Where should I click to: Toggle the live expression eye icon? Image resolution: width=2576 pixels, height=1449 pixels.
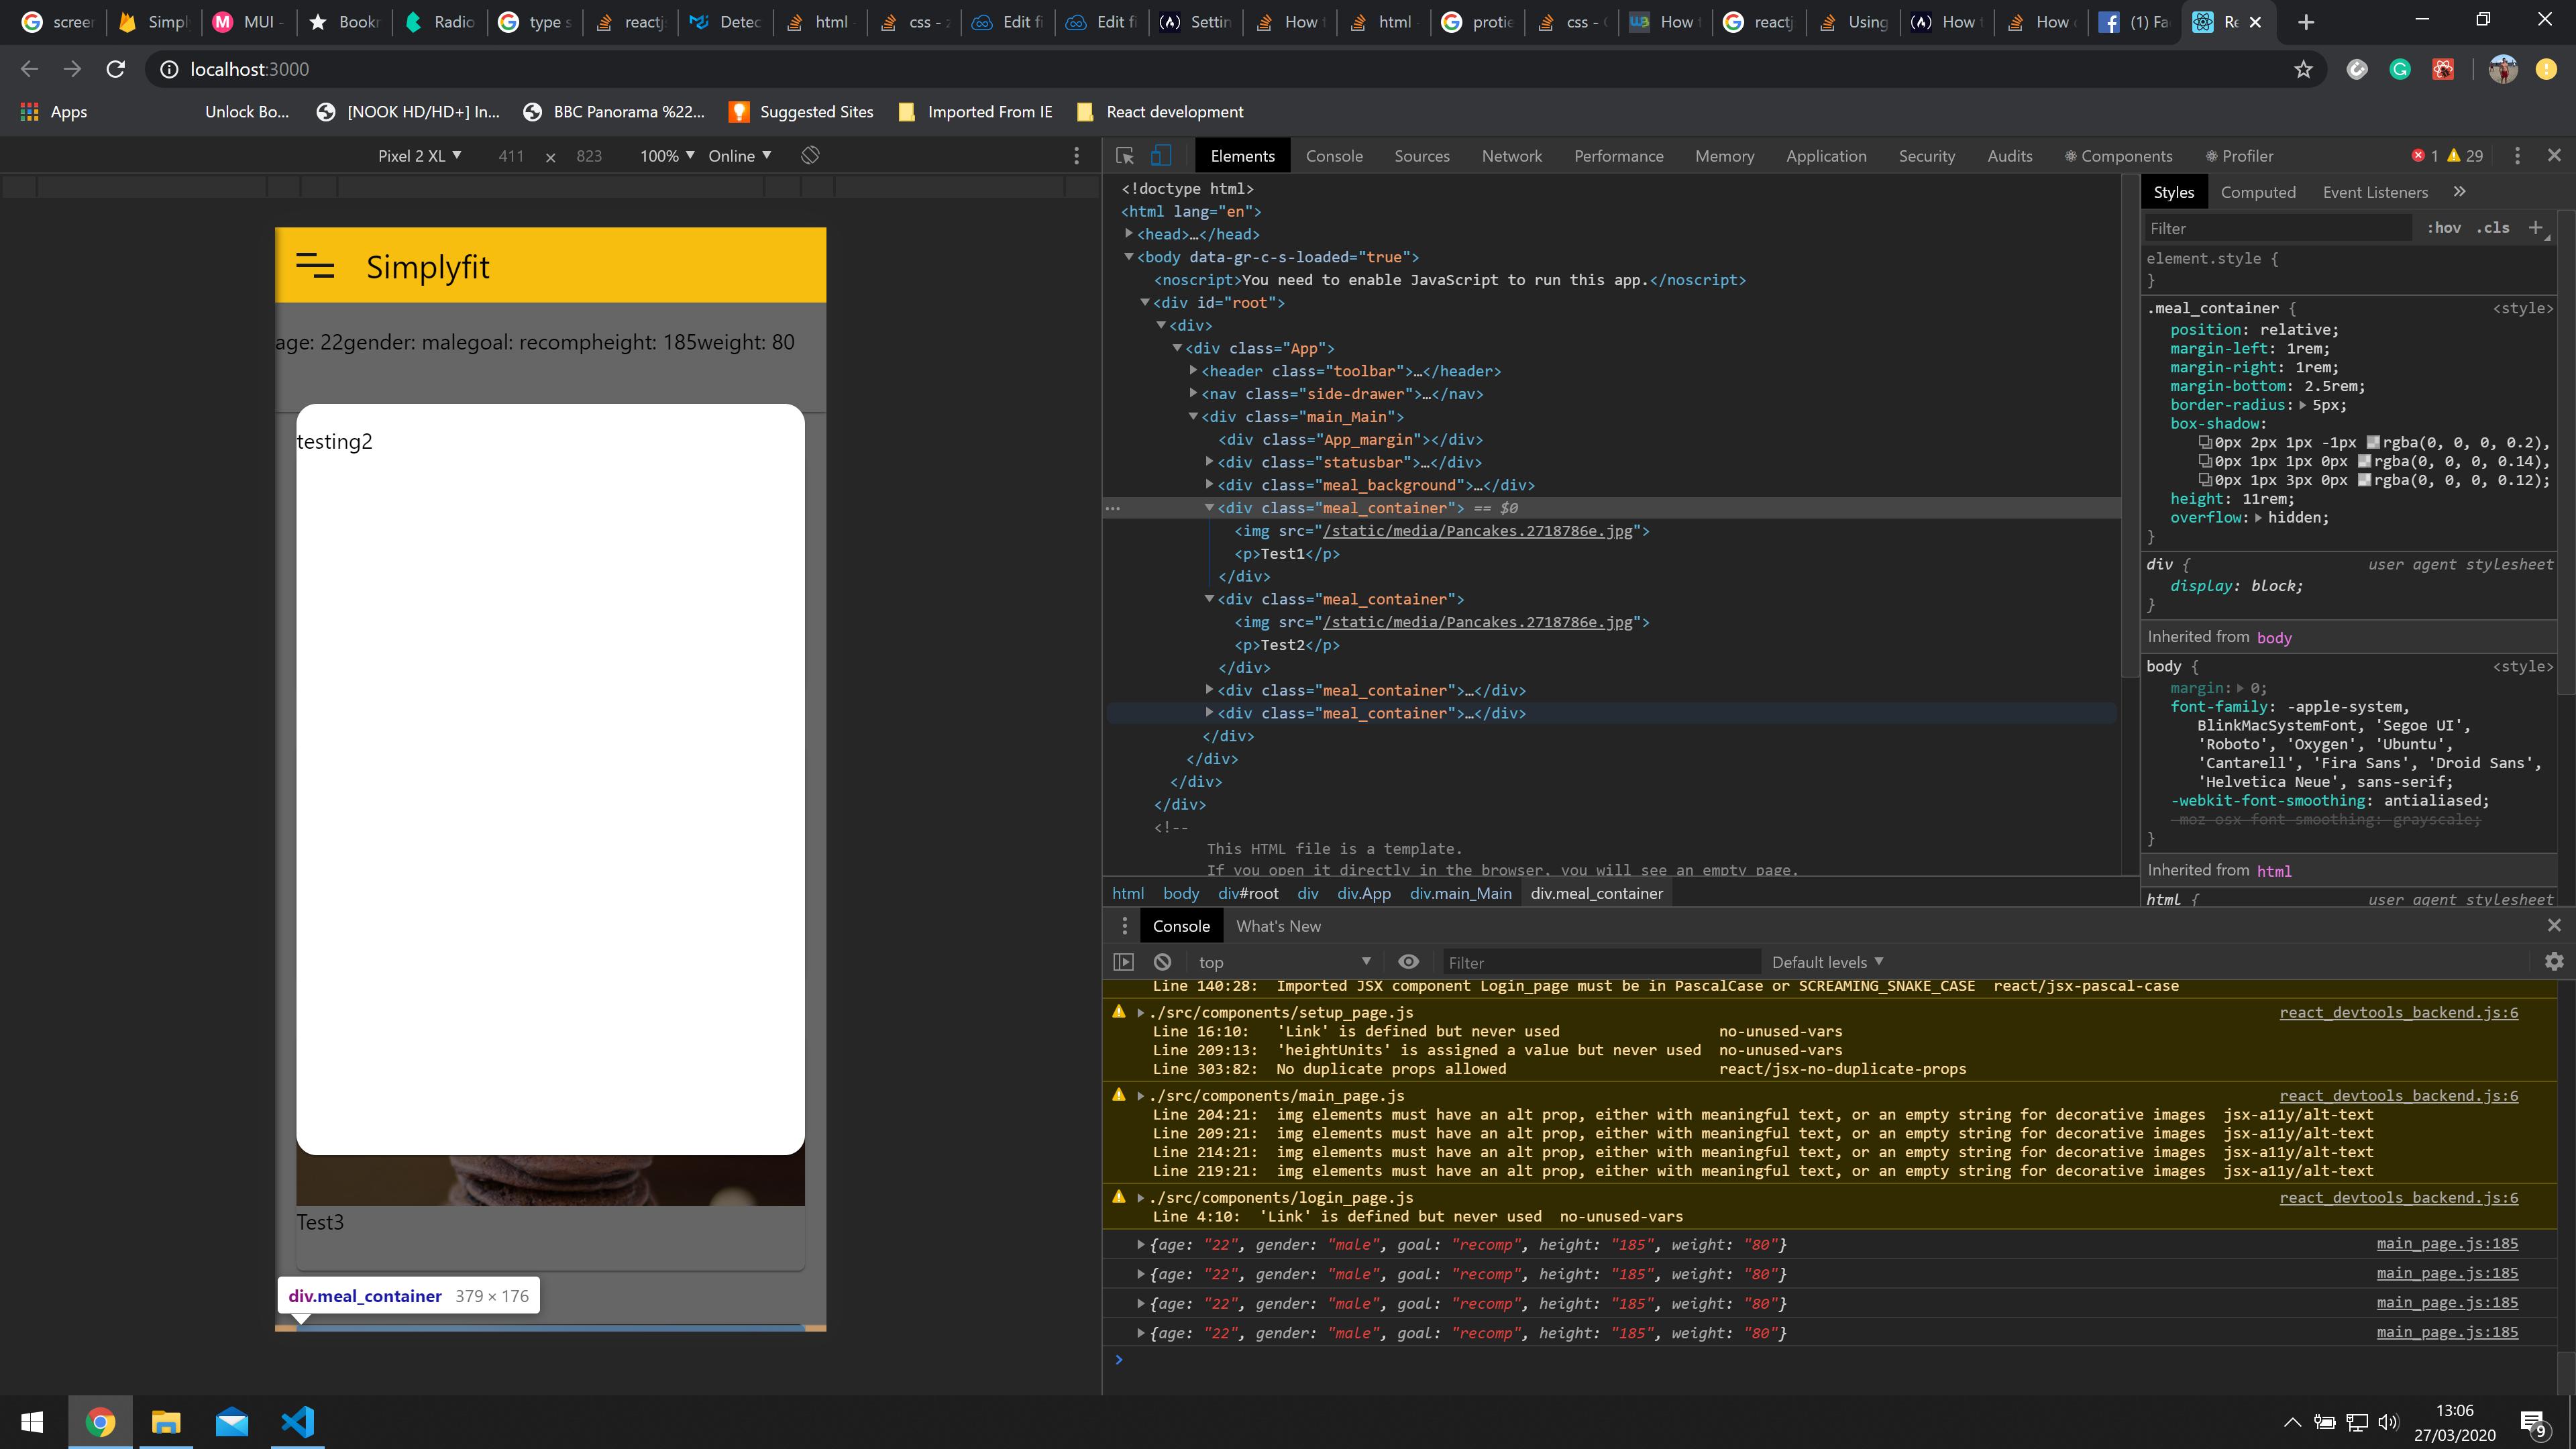click(x=1409, y=962)
